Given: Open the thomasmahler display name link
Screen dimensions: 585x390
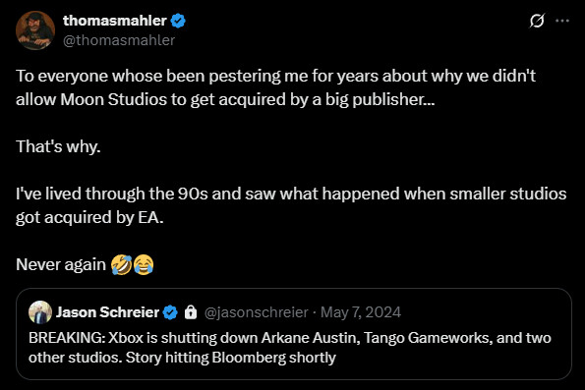Looking at the screenshot, I should [114, 21].
